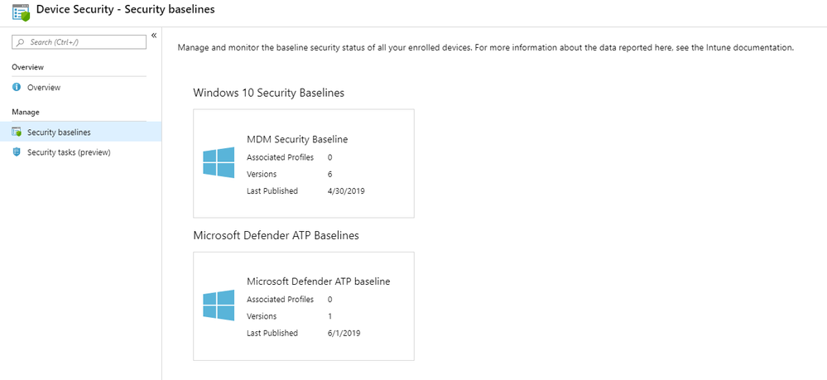
Task: Click MDM baseline Last Published date 4/30/2019
Action: [x=346, y=191]
